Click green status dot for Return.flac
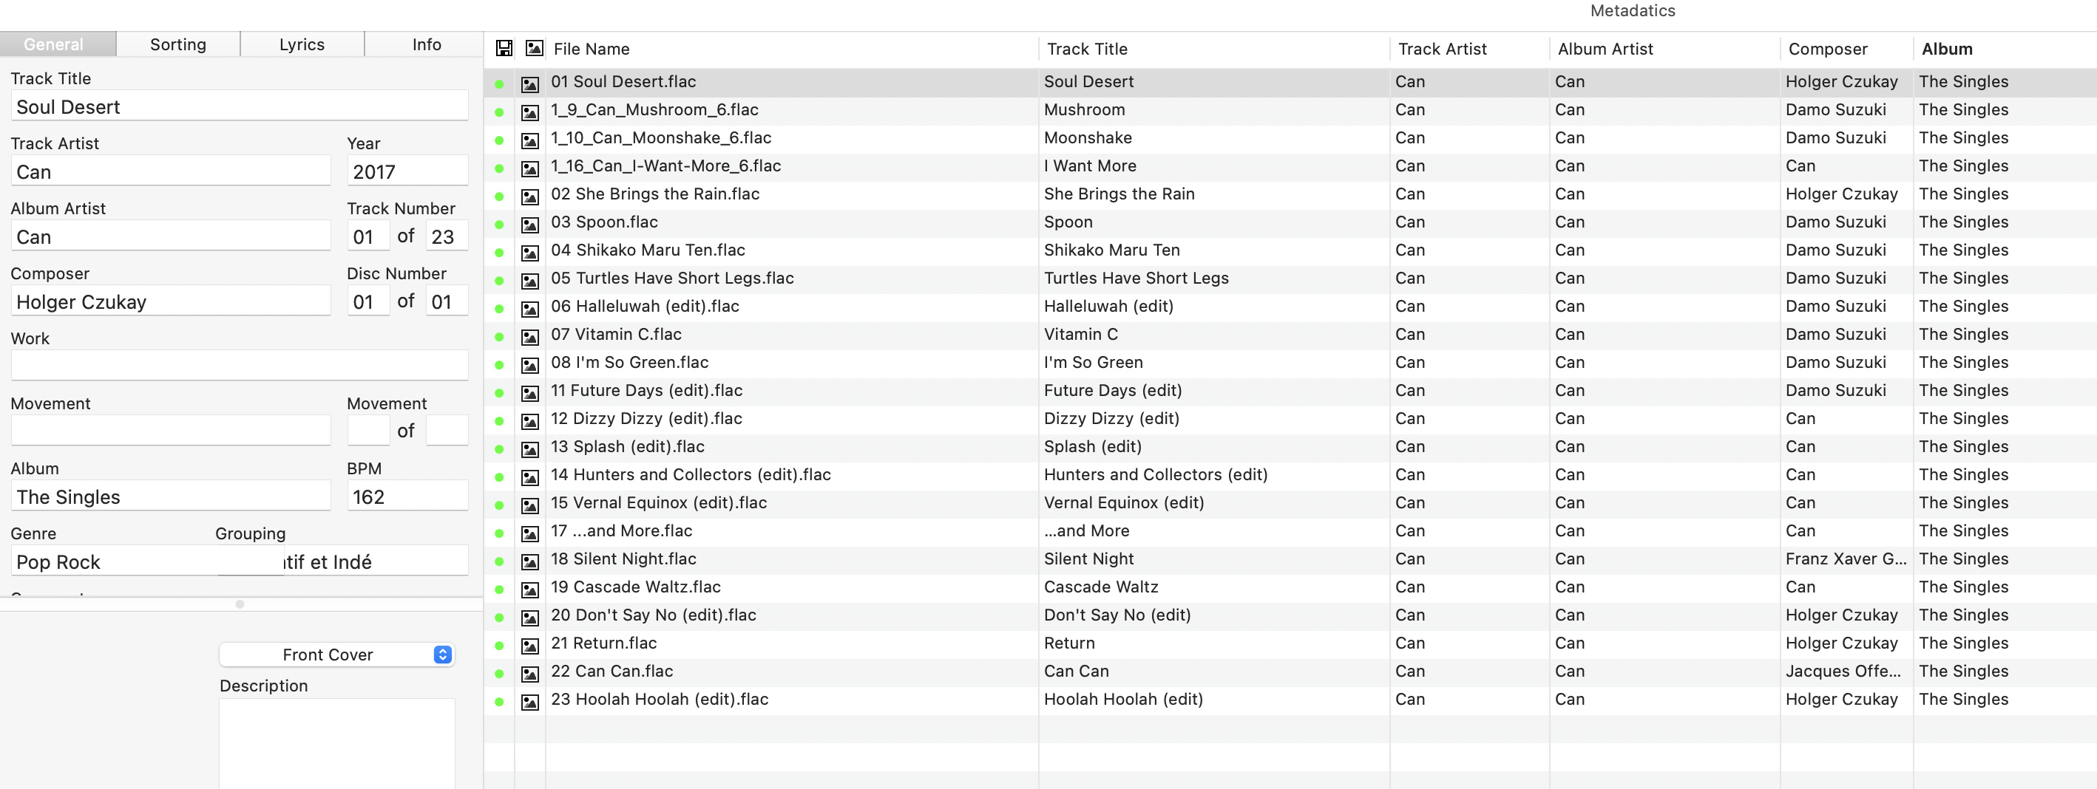Image resolution: width=2097 pixels, height=789 pixels. coord(499,645)
